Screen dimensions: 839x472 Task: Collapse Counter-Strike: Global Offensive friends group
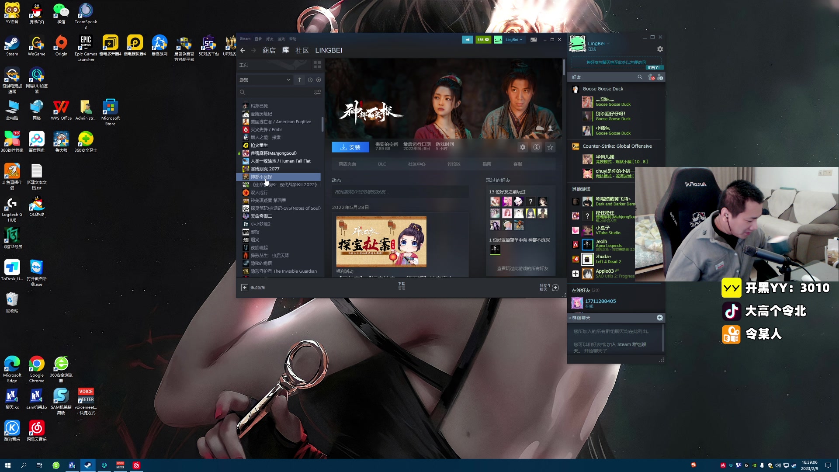tap(616, 146)
